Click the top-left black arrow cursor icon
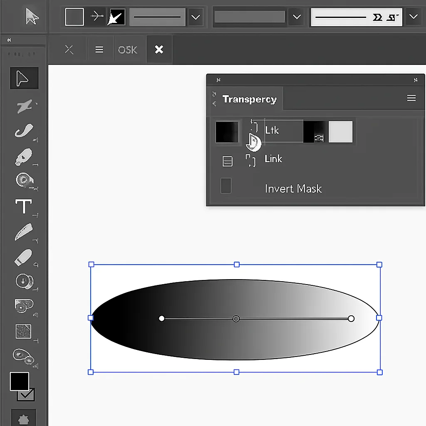This screenshot has width=426, height=426. click(32, 16)
